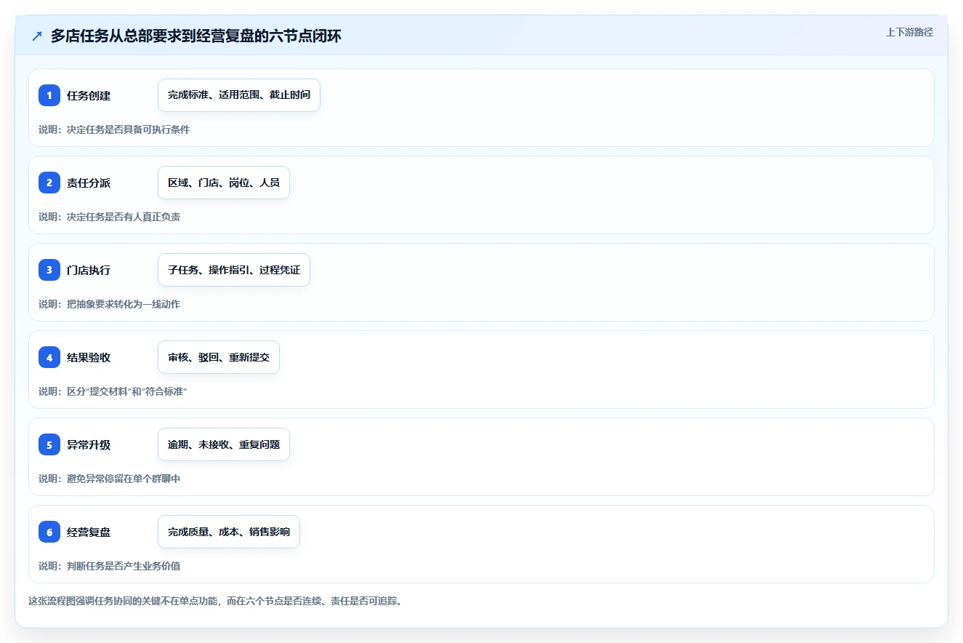The image size is (963, 643).
Task: Select the 逾期、未接收、重复问题 chip
Action: tap(224, 444)
